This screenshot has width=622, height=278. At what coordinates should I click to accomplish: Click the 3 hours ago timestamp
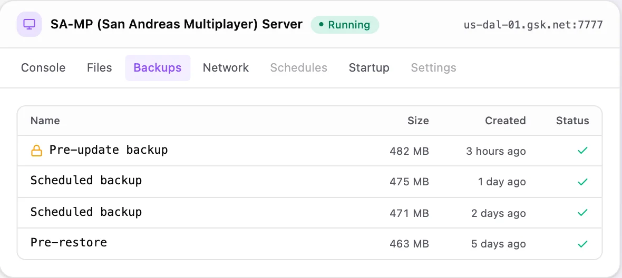[x=496, y=151]
